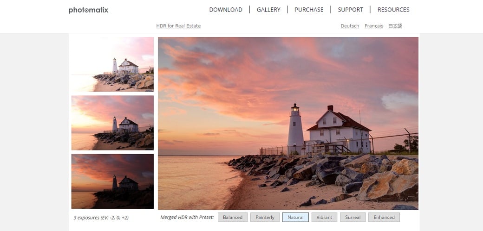
Task: Choose the Painterly preset
Action: (265, 217)
